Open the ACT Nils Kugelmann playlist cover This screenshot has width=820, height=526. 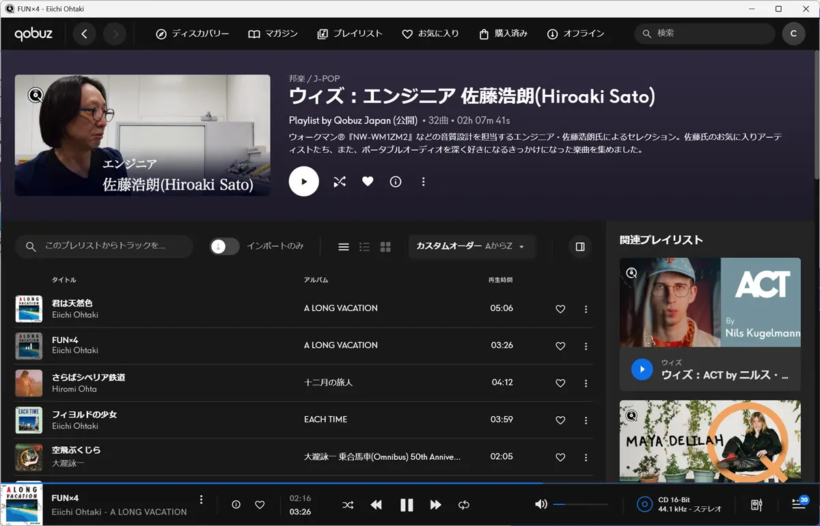coord(710,302)
